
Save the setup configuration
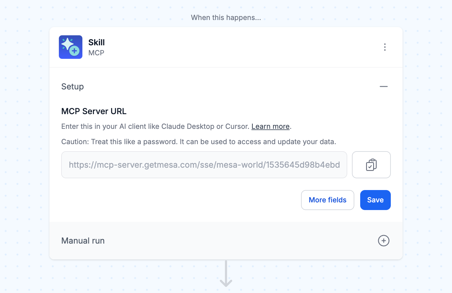pyautogui.click(x=375, y=200)
